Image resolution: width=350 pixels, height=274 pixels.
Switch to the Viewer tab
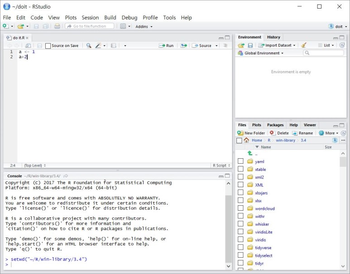[x=310, y=125]
